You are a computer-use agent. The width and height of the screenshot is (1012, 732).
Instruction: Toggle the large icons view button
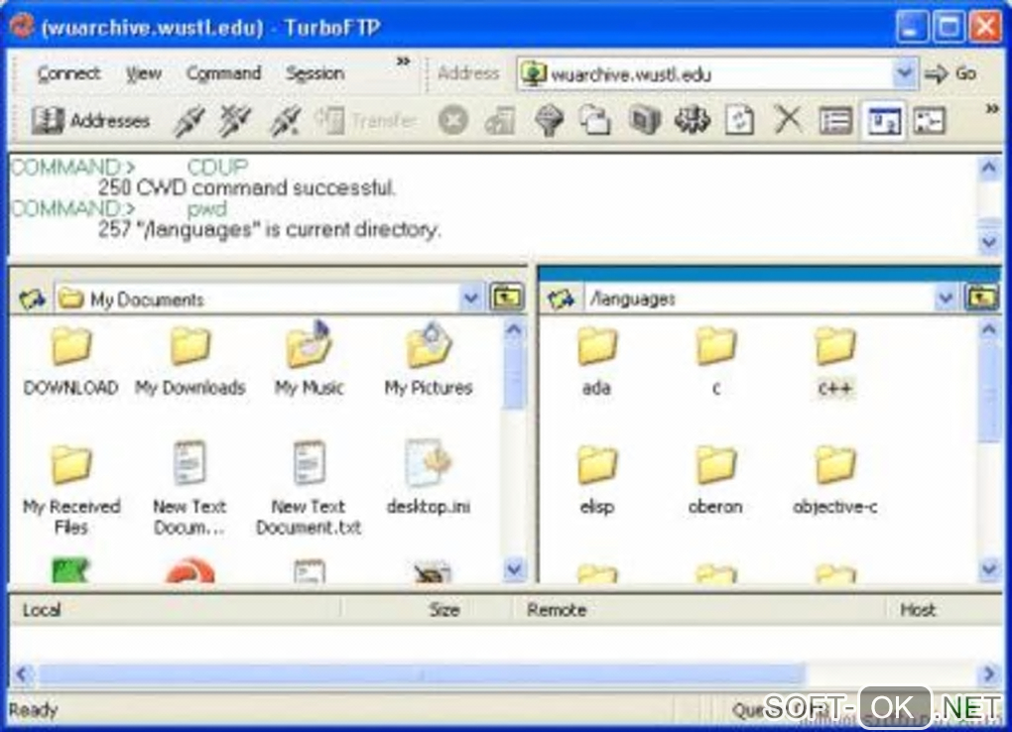point(884,121)
